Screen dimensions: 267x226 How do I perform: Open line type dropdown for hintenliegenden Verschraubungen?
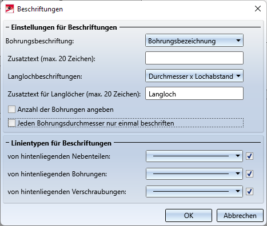[x=194, y=191]
